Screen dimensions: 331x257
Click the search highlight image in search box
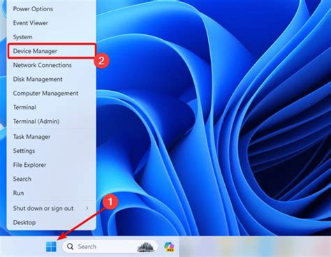146,247
